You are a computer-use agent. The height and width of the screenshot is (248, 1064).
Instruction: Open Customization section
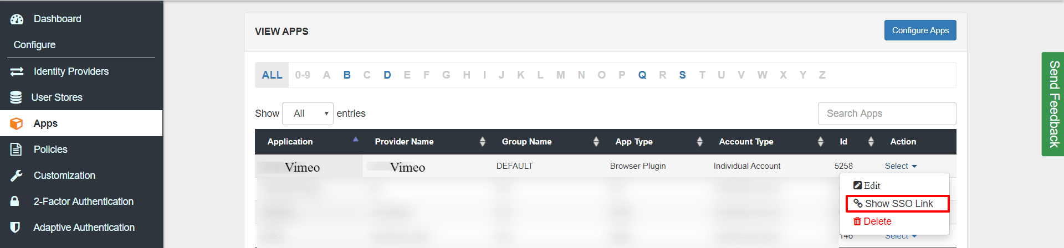[x=64, y=175]
